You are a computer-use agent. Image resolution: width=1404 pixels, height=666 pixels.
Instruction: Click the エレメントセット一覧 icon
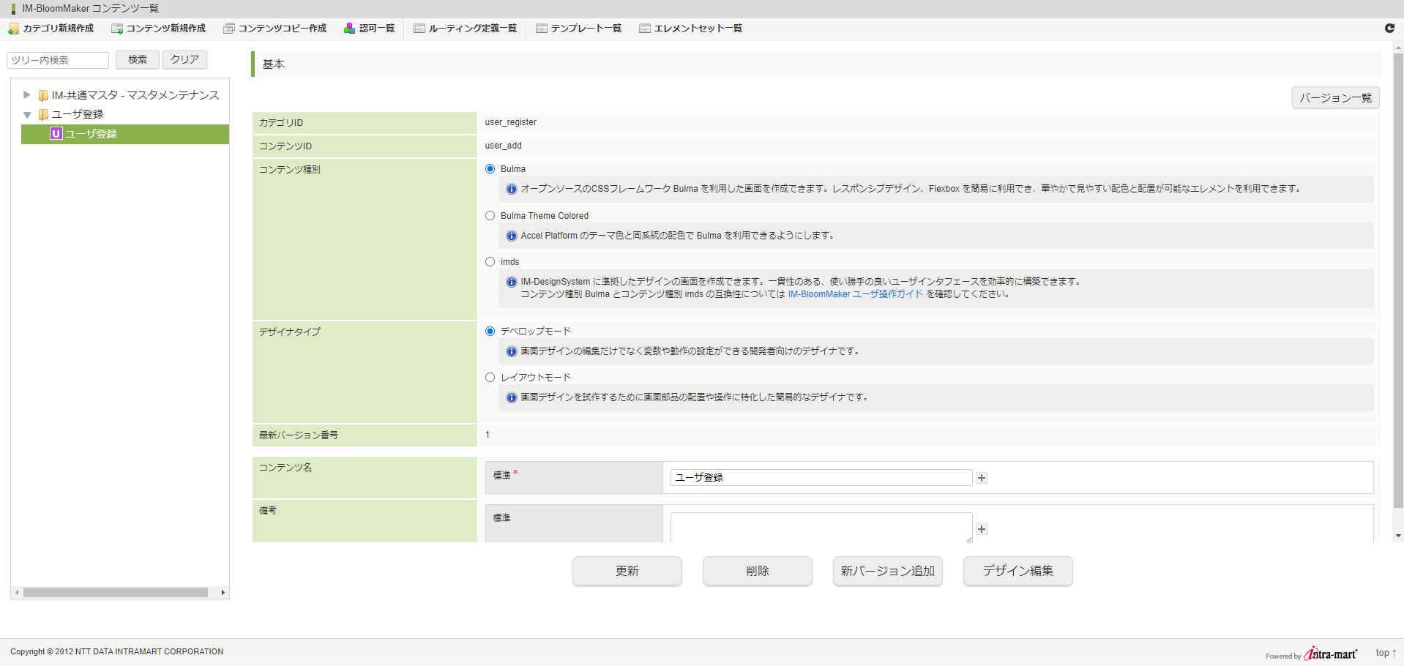[645, 29]
